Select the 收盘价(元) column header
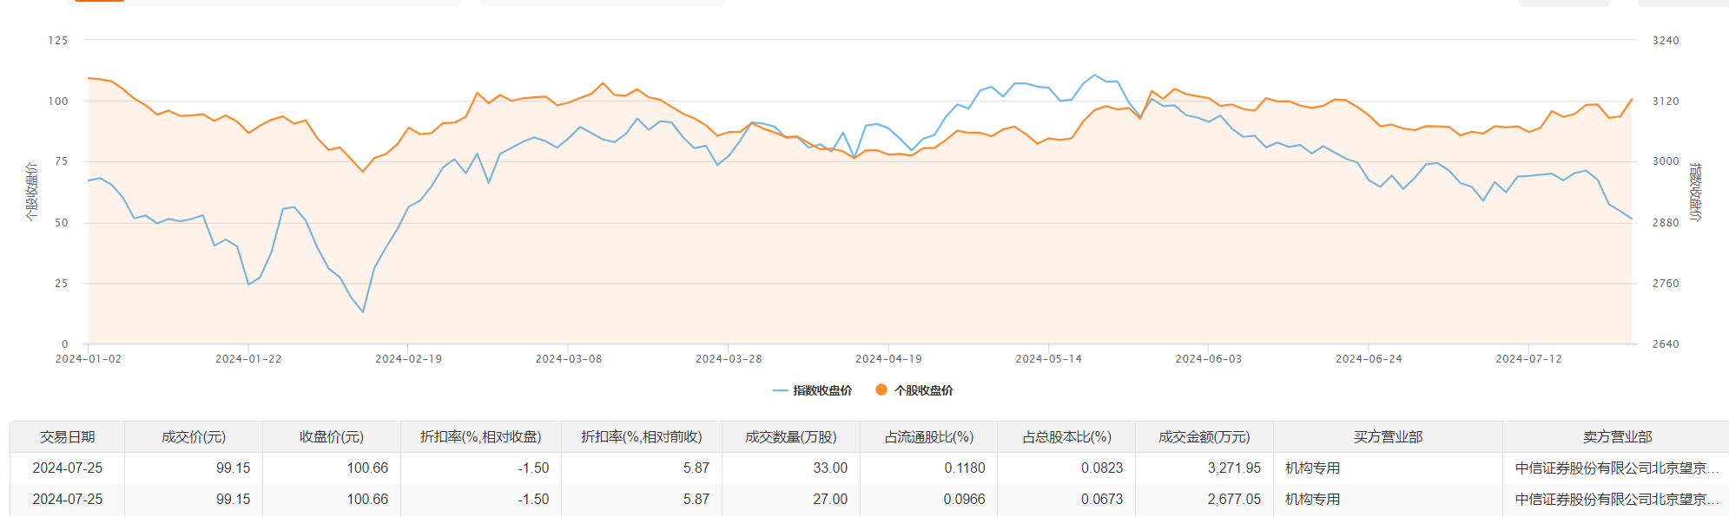 pyautogui.click(x=332, y=437)
